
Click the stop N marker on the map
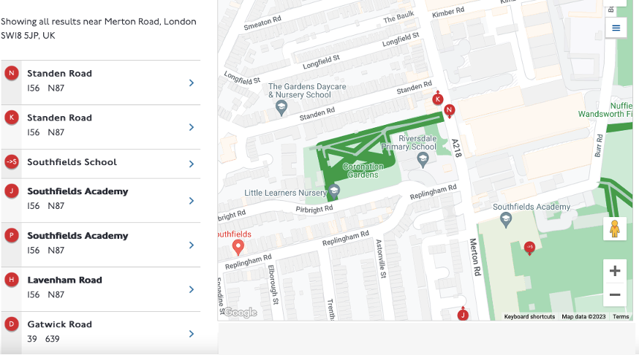pos(450,111)
